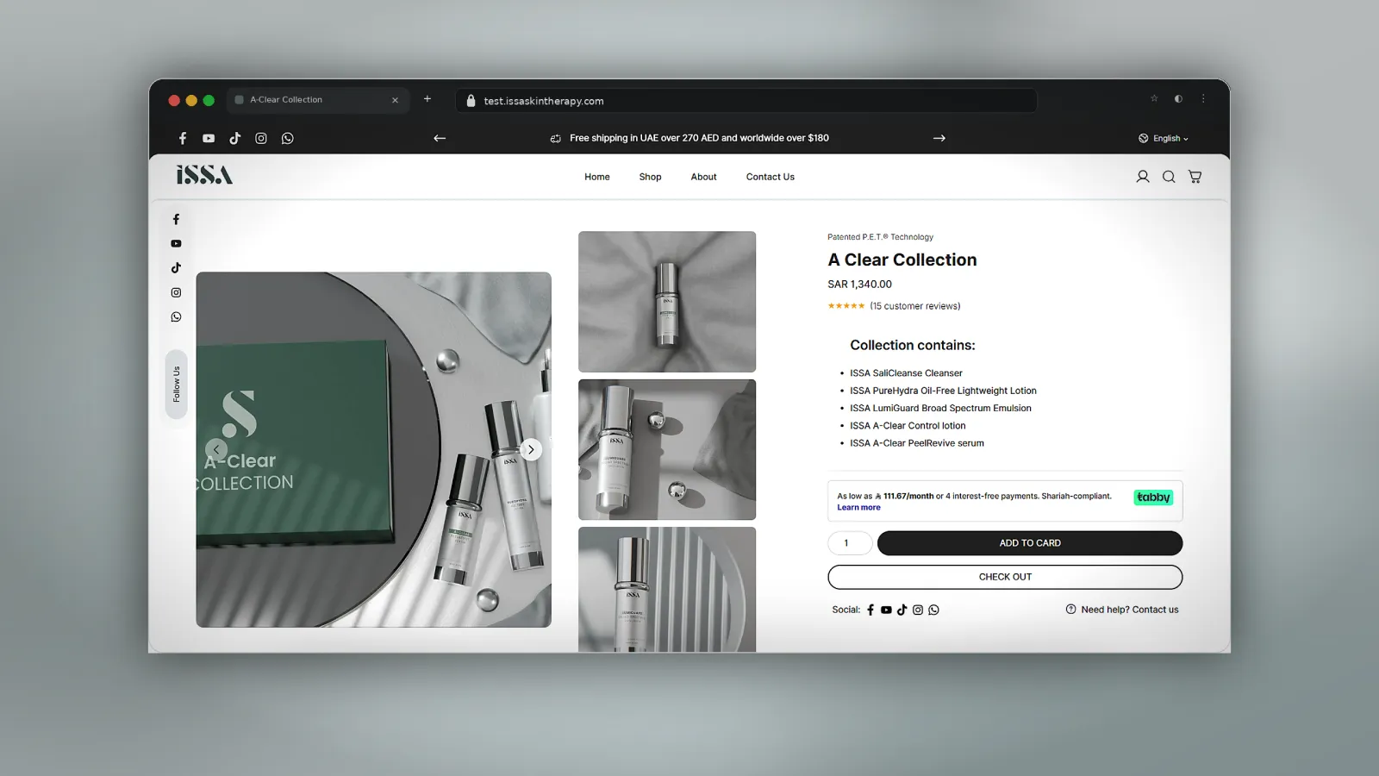
Task: Click the tabby logo badge
Action: pos(1153,498)
